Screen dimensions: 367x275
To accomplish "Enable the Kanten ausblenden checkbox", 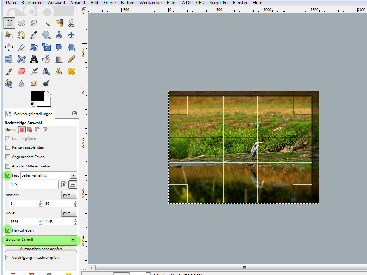I will coord(8,147).
